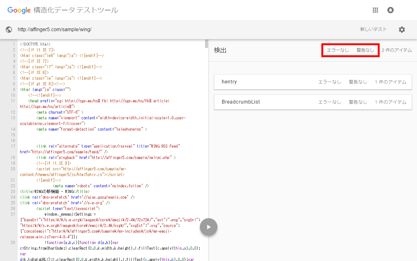Click 警告なし in the hentry row
Viewport: 417px width, 261px height.
click(x=358, y=82)
